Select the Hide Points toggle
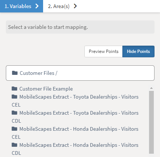 (x=138, y=51)
